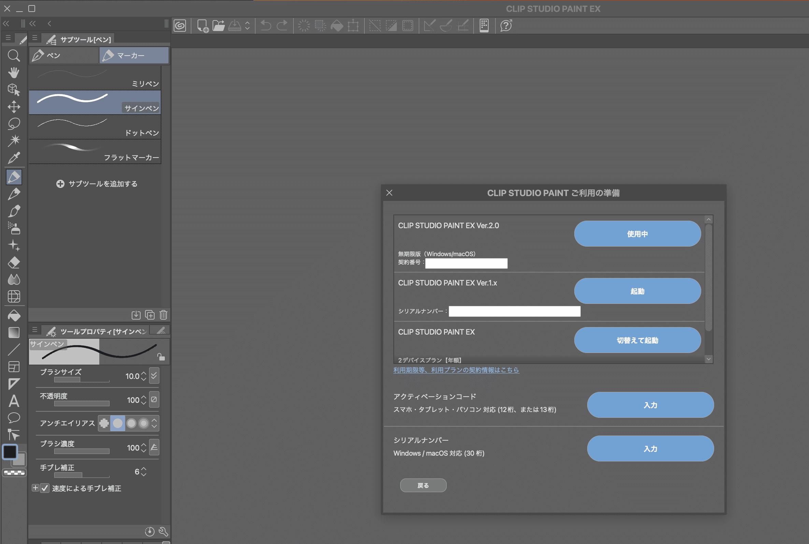809x544 pixels.
Task: Select the Gradient tool
Action: (14, 332)
